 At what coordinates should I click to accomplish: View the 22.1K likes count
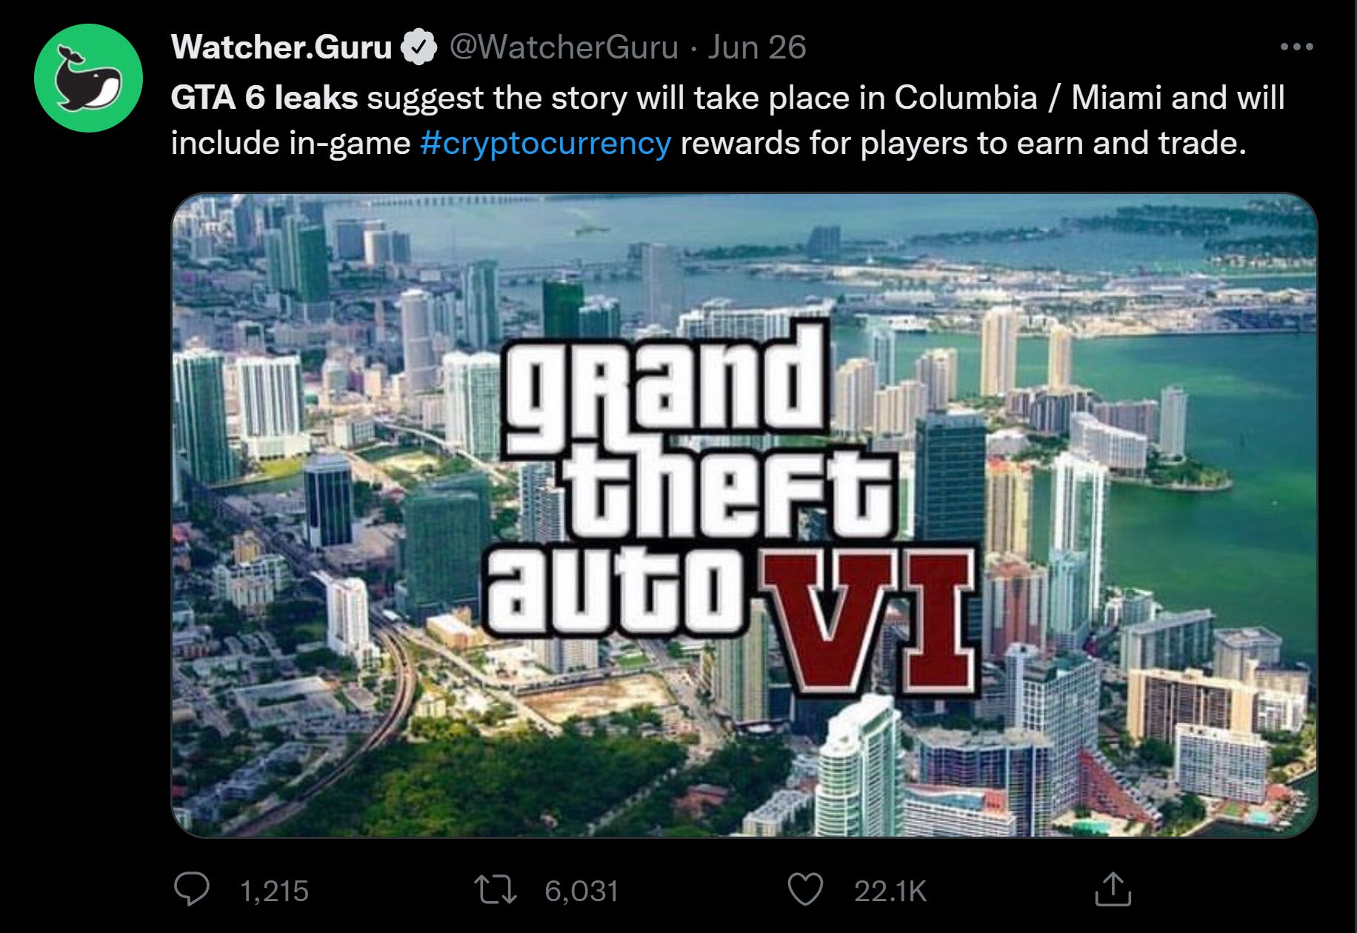point(890,891)
